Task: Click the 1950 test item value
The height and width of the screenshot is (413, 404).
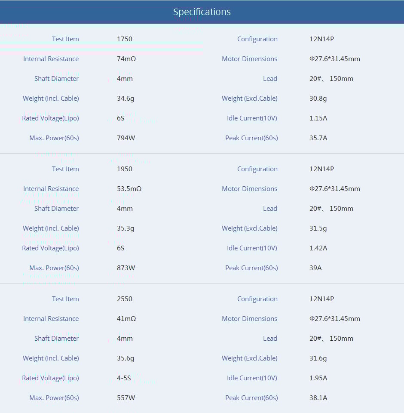Action: [x=125, y=169]
